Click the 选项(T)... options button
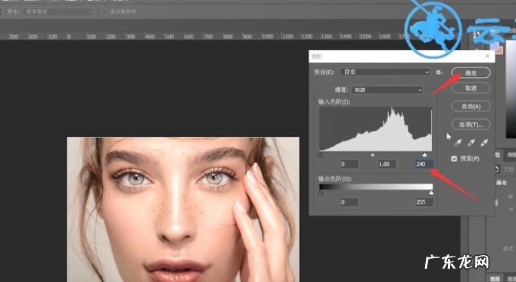Viewport: 516px width, 282px height. [x=471, y=124]
